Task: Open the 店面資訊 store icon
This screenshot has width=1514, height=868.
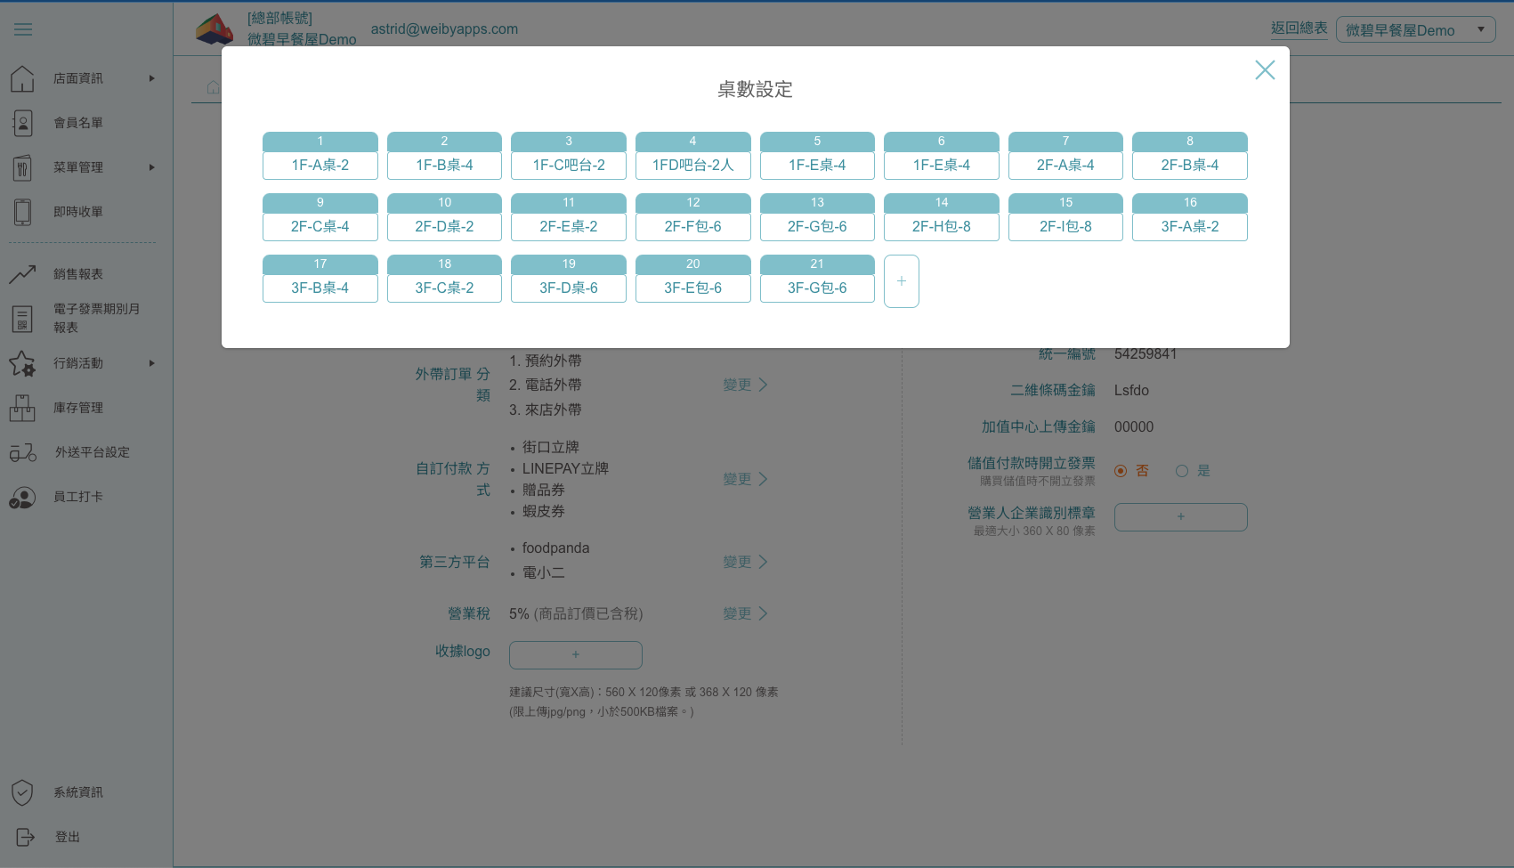Action: 22,78
